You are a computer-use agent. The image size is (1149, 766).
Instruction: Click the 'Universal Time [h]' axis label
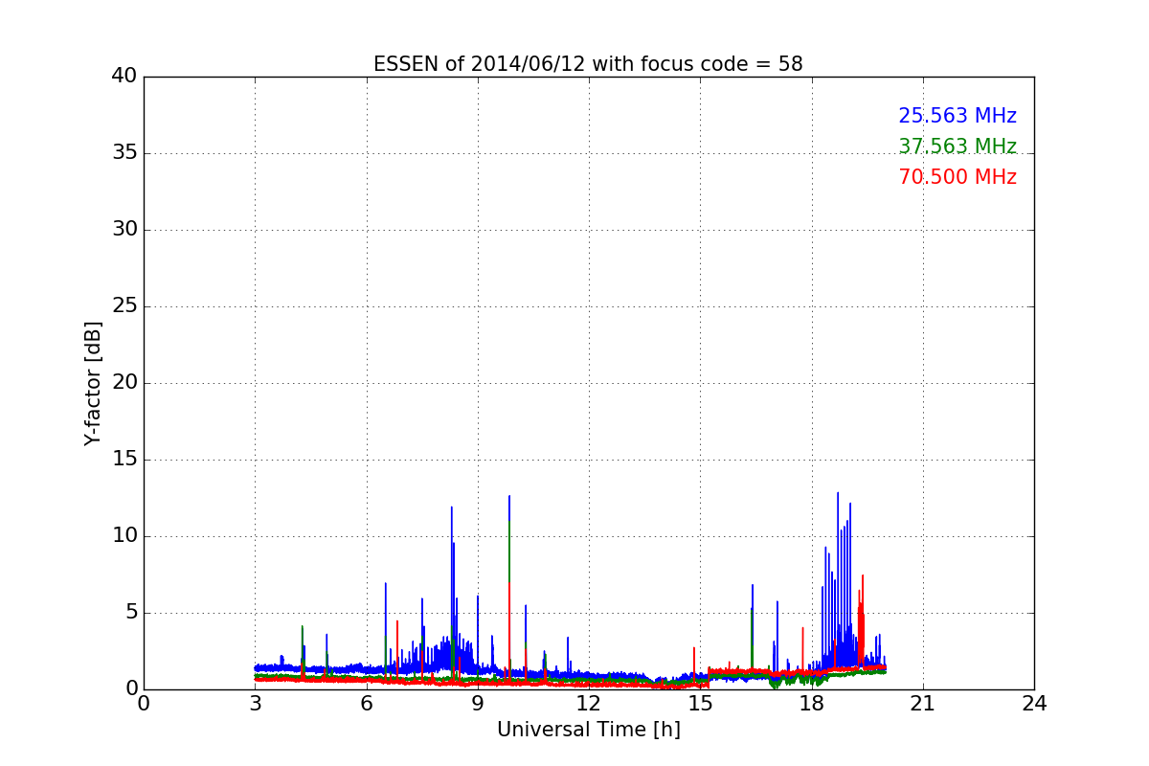click(x=588, y=730)
